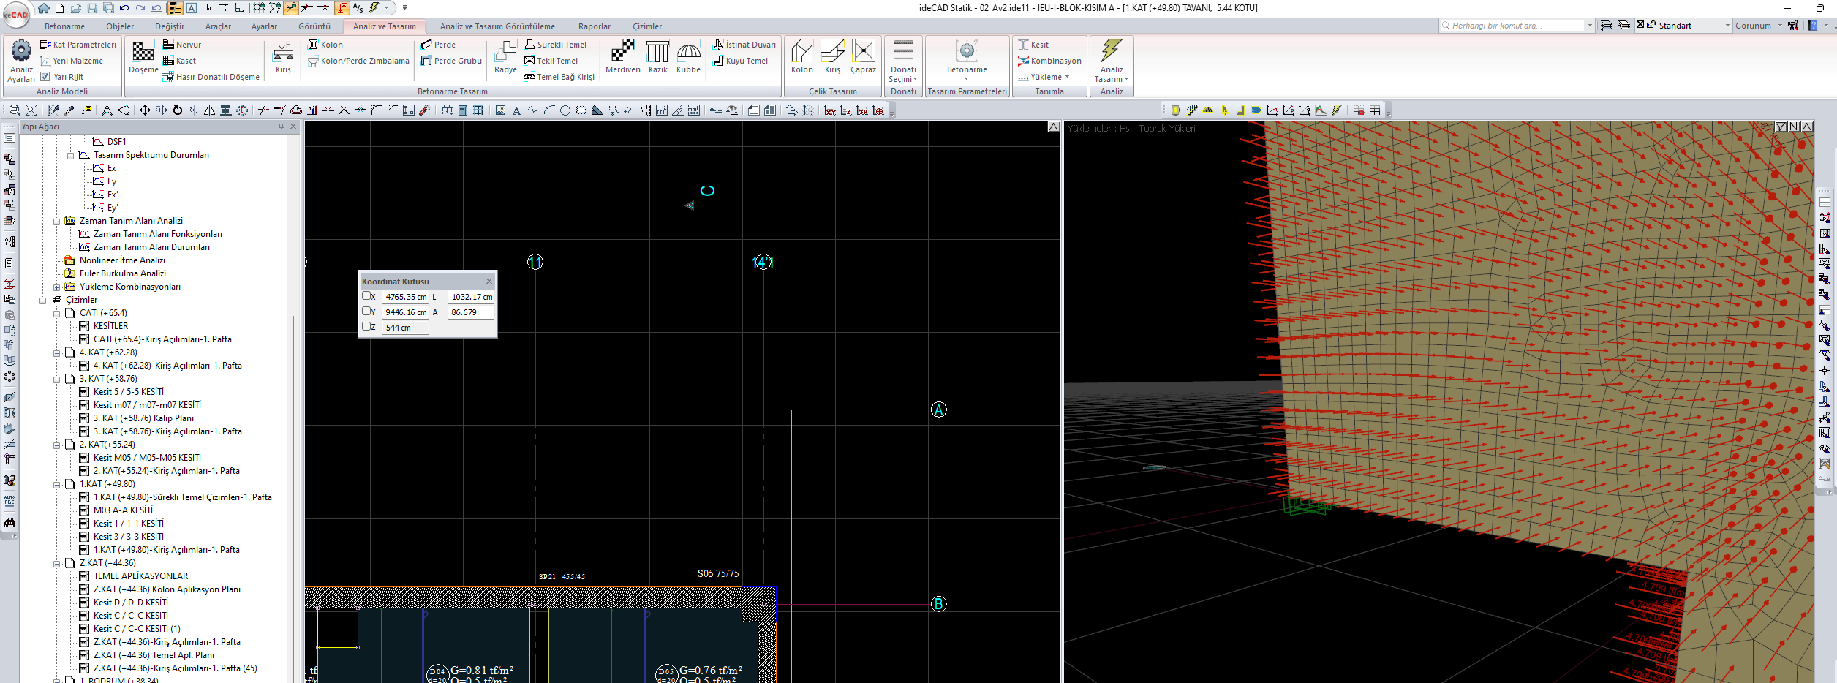Expand Yükleme Kombinasyonları tree node
The width and height of the screenshot is (1837, 683).
[x=57, y=287]
